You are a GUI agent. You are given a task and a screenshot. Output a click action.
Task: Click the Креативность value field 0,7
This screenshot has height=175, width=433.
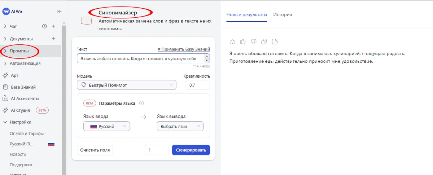pos(198,85)
